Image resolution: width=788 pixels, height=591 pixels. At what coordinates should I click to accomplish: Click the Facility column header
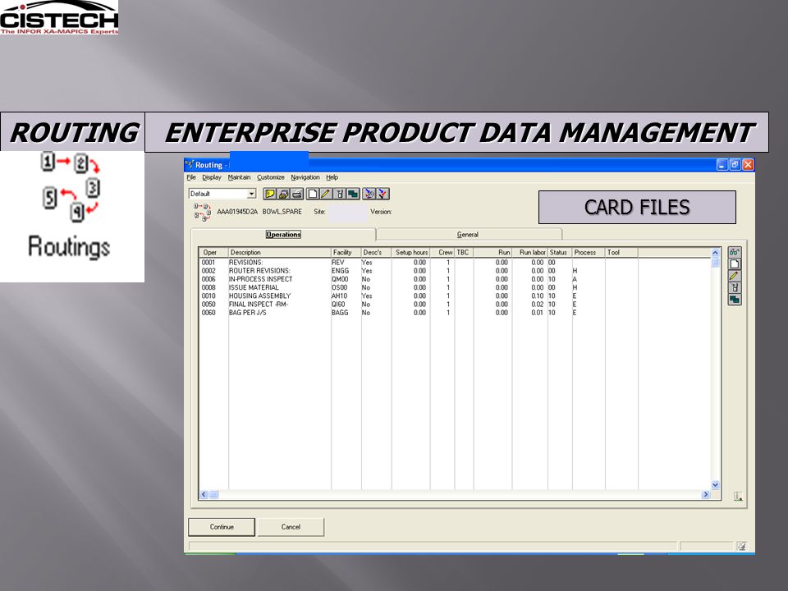click(x=346, y=252)
